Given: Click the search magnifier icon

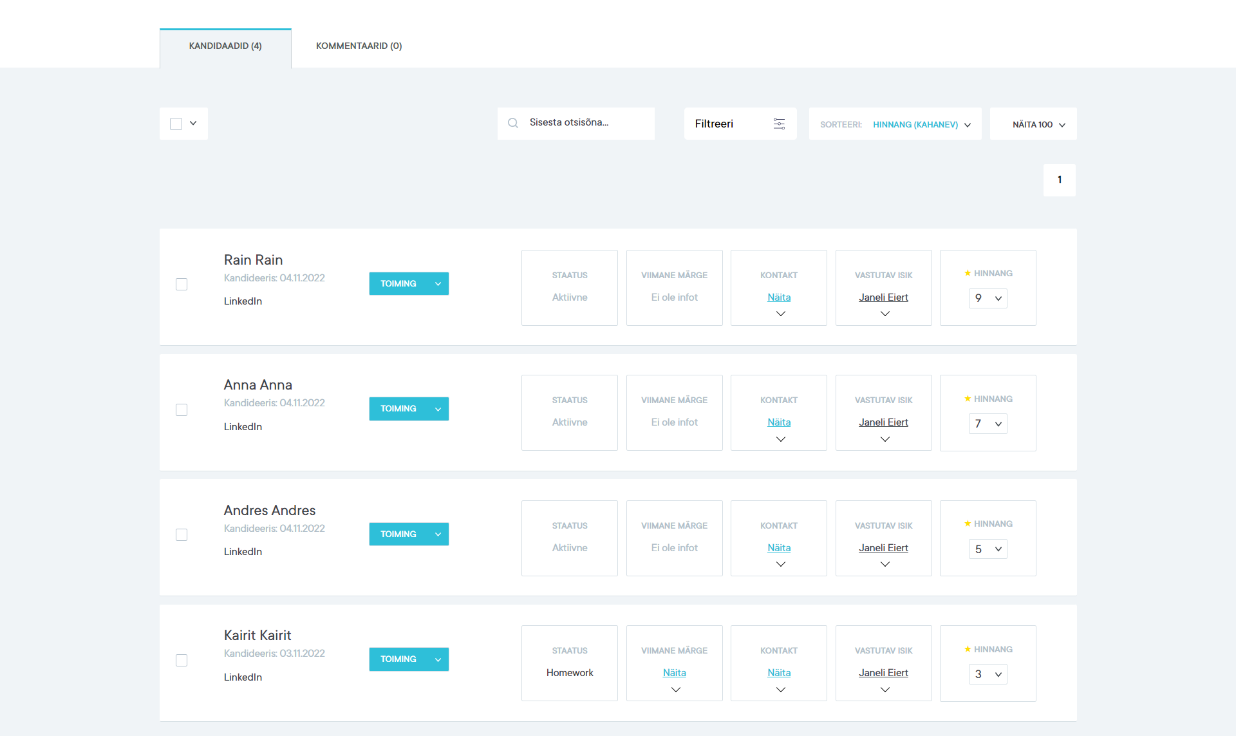Looking at the screenshot, I should coord(513,123).
